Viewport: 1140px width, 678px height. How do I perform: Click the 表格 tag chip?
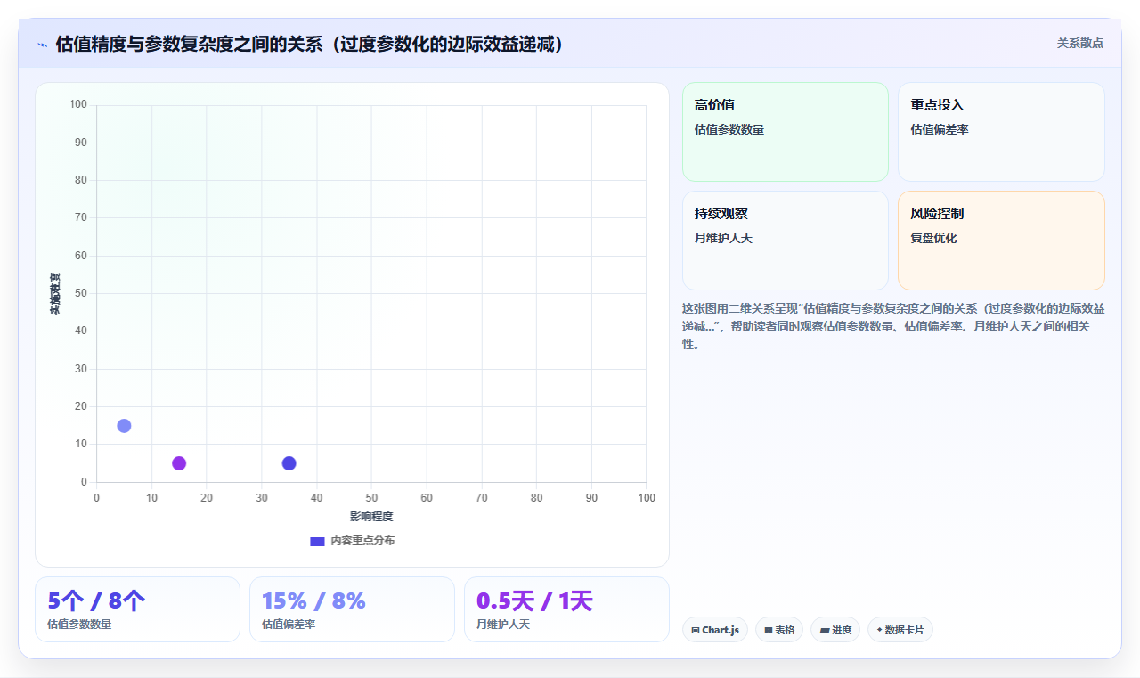pyautogui.click(x=779, y=630)
